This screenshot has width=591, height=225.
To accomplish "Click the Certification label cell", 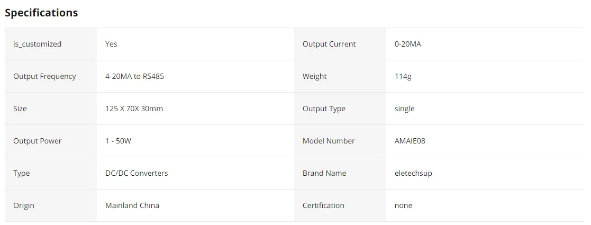I will tap(323, 205).
